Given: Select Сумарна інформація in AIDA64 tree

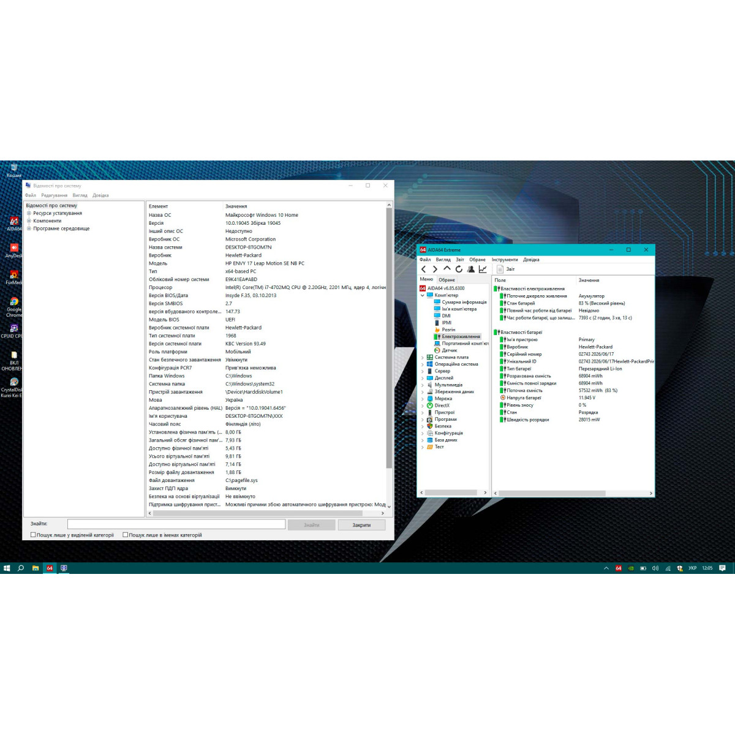Looking at the screenshot, I should (460, 302).
